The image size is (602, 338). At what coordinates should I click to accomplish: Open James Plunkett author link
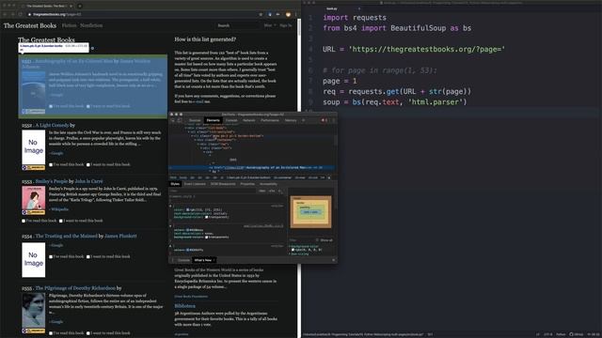tap(120, 236)
